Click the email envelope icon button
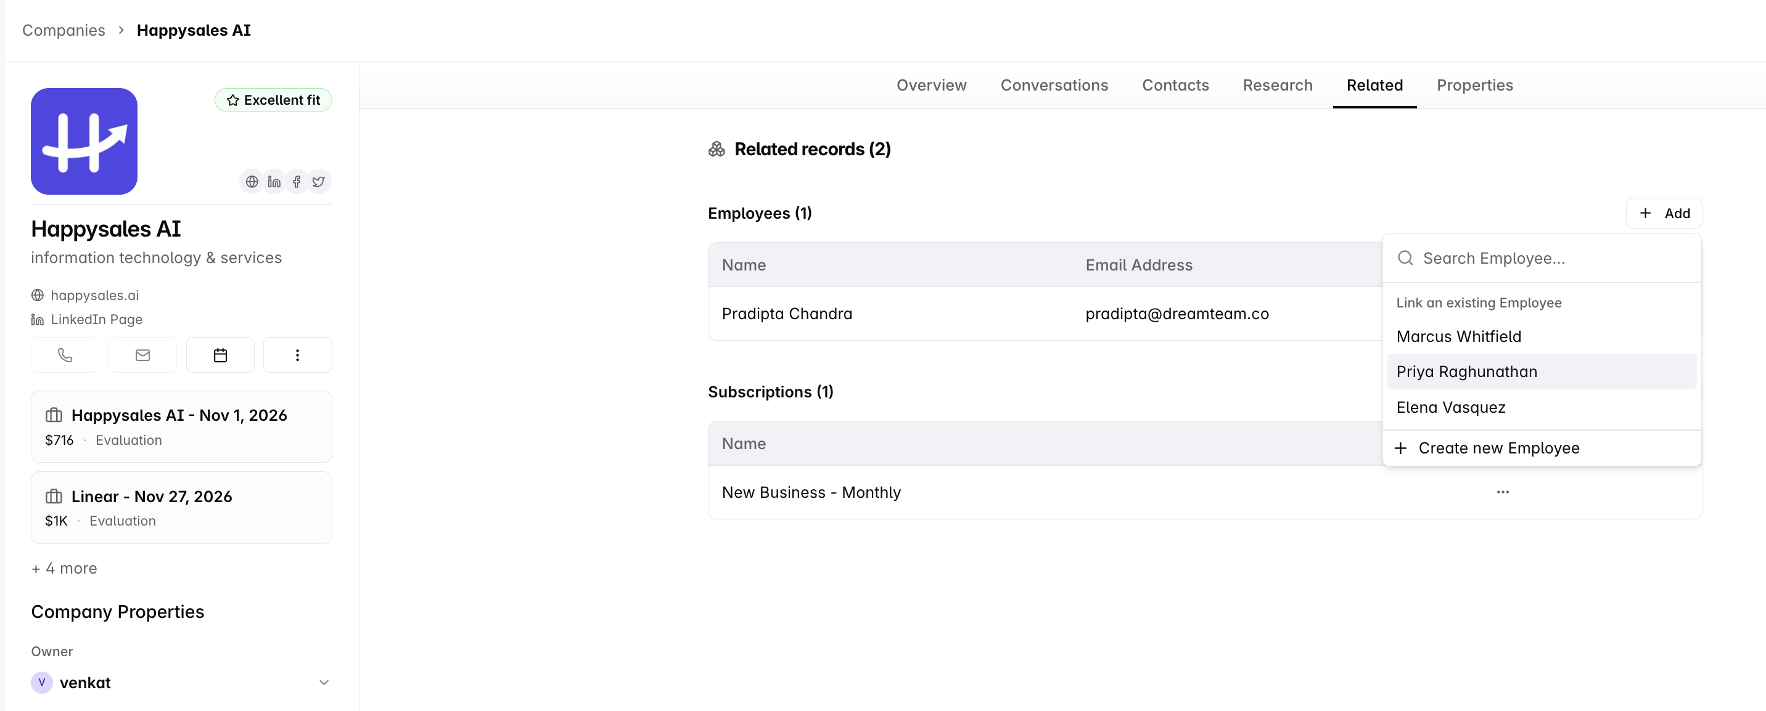This screenshot has width=1766, height=711. coord(142,355)
